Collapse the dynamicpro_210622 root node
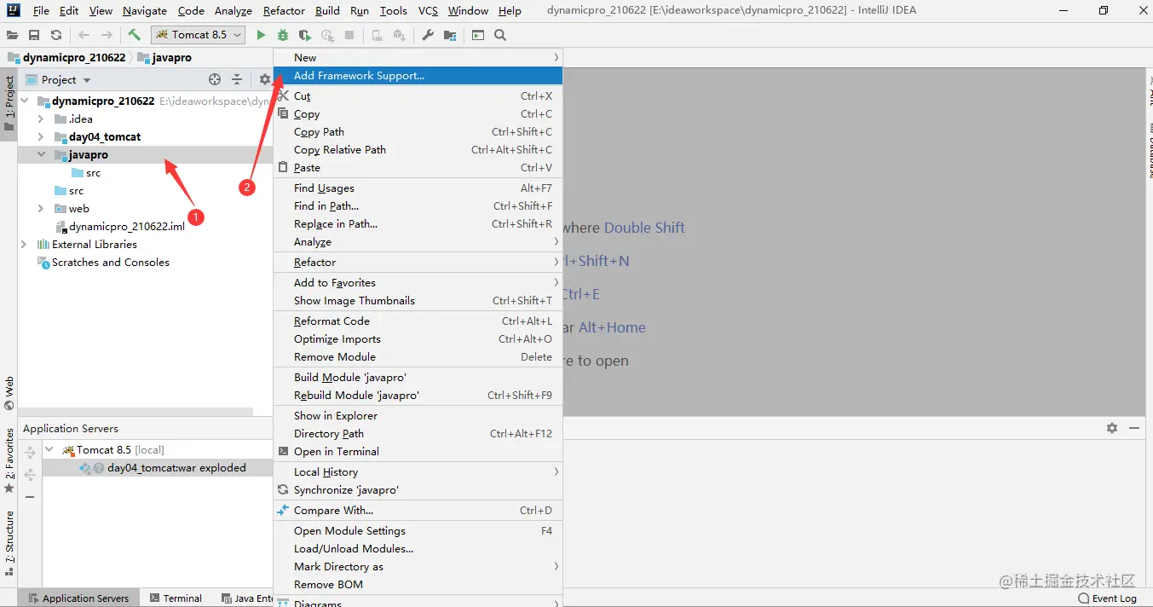This screenshot has width=1153, height=607. pos(24,101)
